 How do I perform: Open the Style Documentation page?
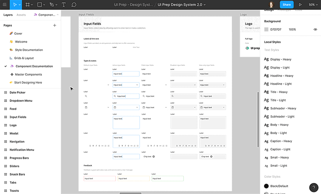(29, 50)
